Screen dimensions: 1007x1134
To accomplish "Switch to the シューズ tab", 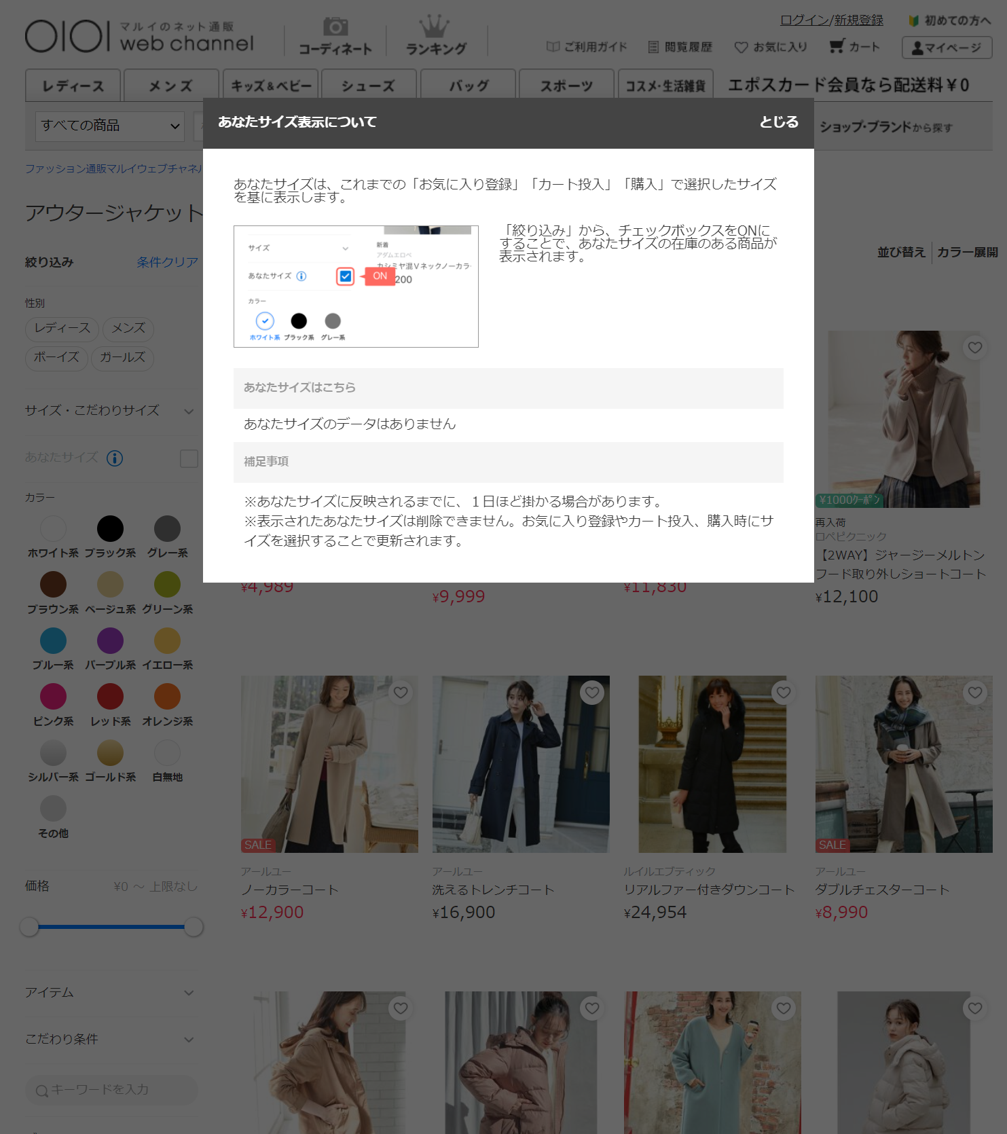I will click(368, 86).
